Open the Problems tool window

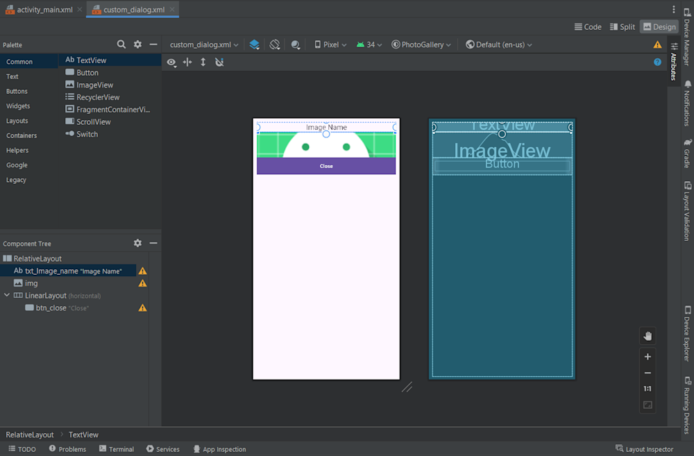(x=67, y=449)
